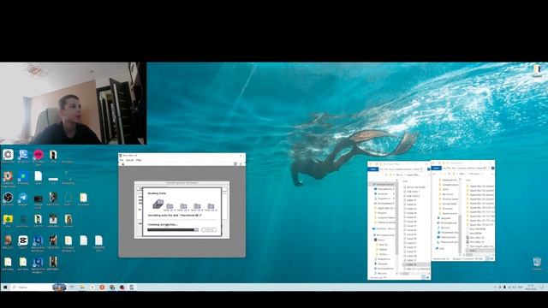Open File Explorer from the taskbar

[82, 287]
